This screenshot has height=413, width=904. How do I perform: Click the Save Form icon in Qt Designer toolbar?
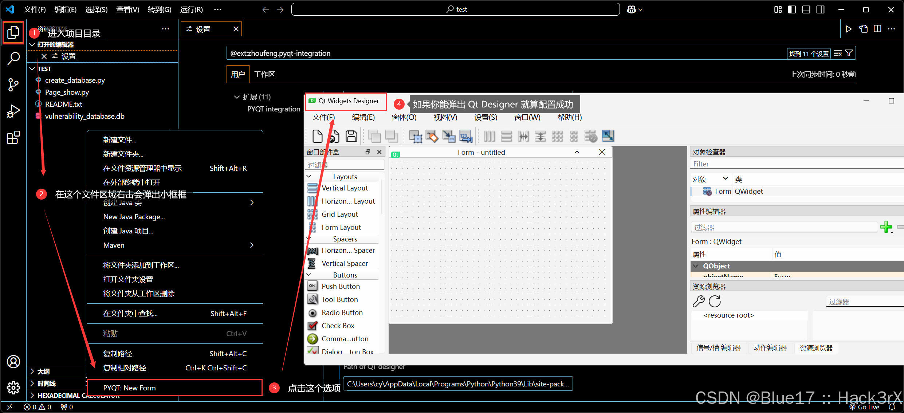click(351, 136)
